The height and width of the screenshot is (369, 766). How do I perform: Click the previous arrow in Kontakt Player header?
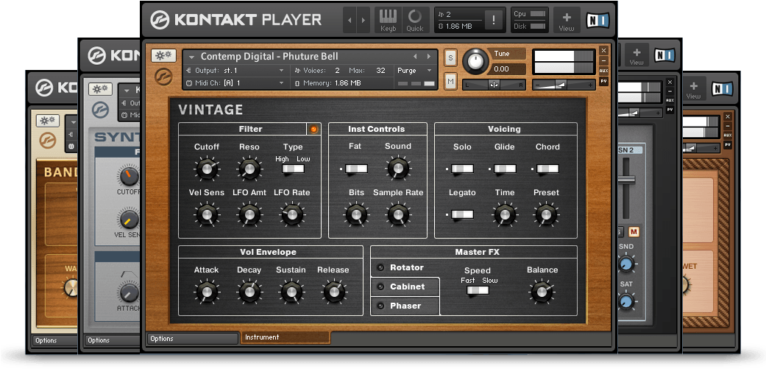[350, 21]
